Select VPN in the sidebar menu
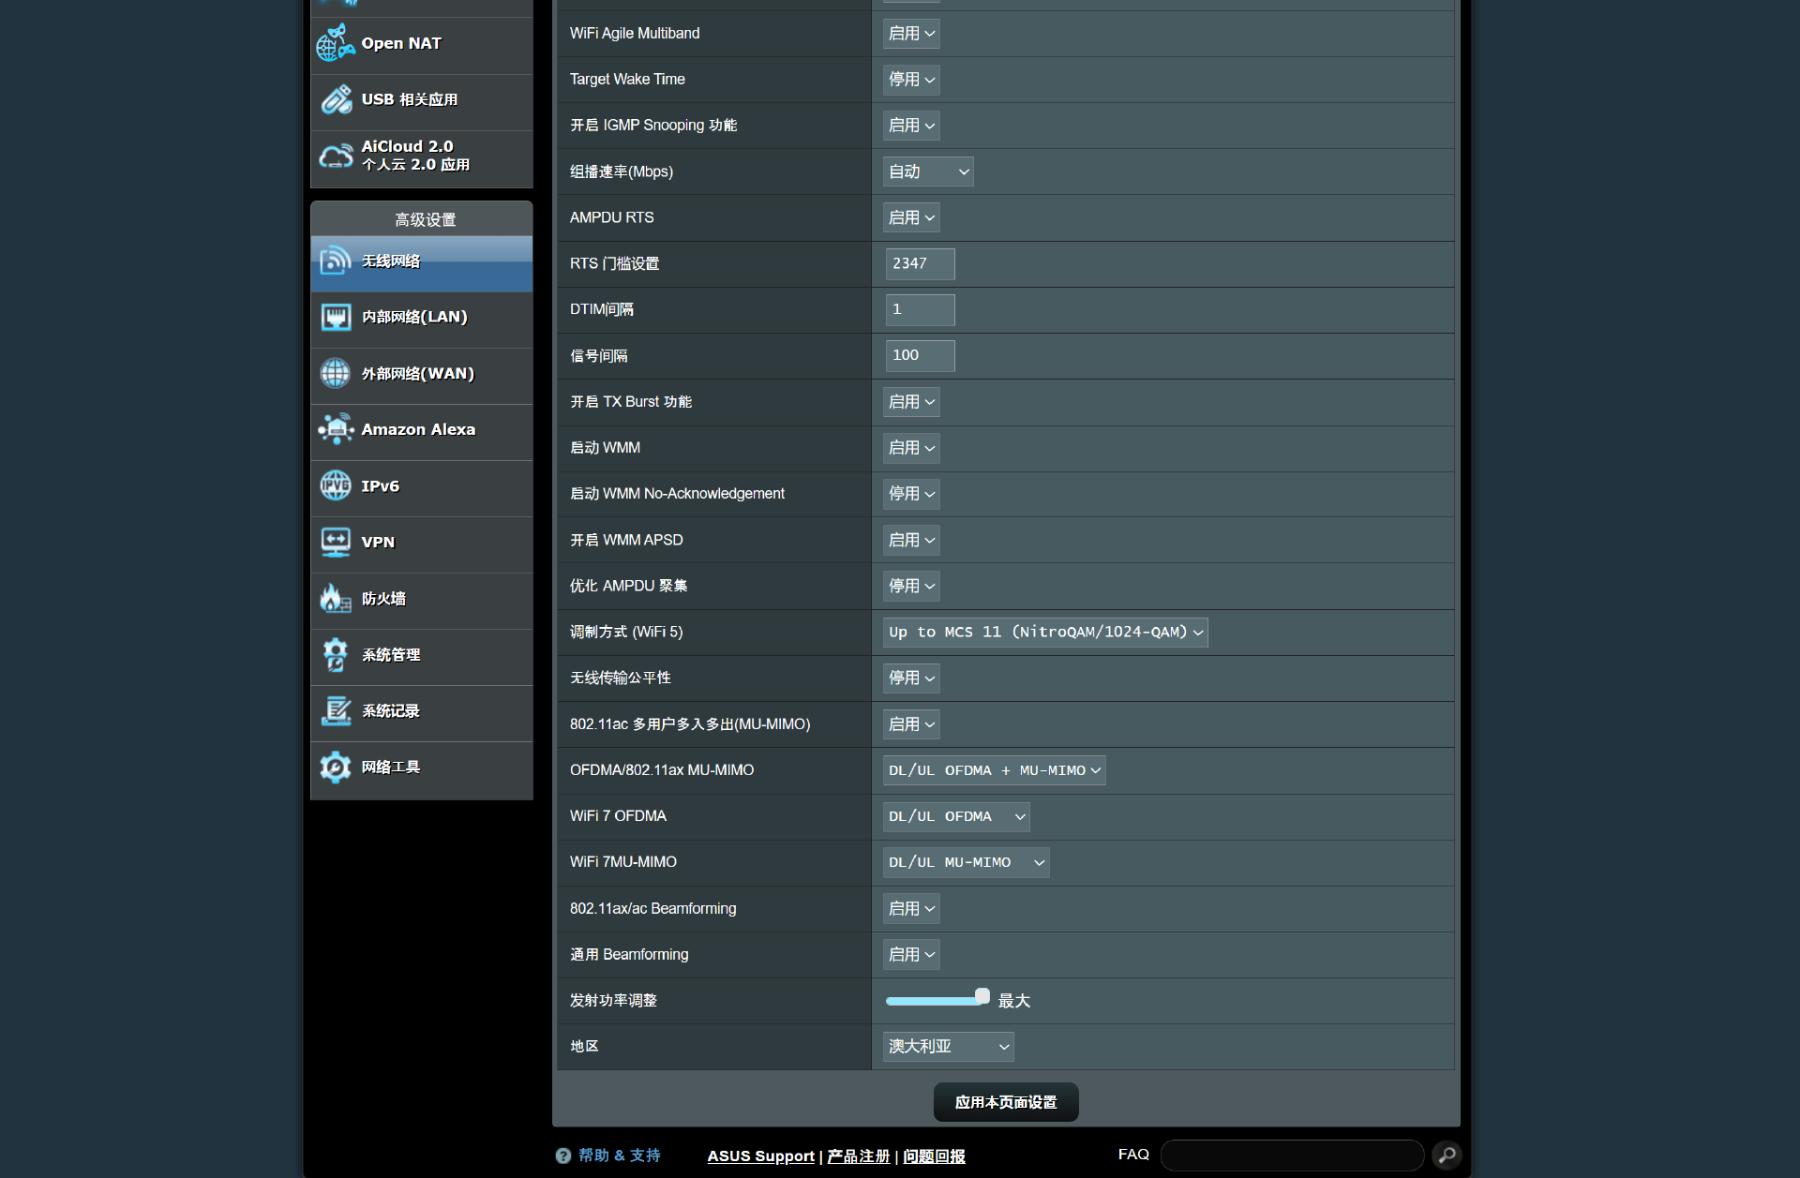The image size is (1800, 1178). [378, 542]
